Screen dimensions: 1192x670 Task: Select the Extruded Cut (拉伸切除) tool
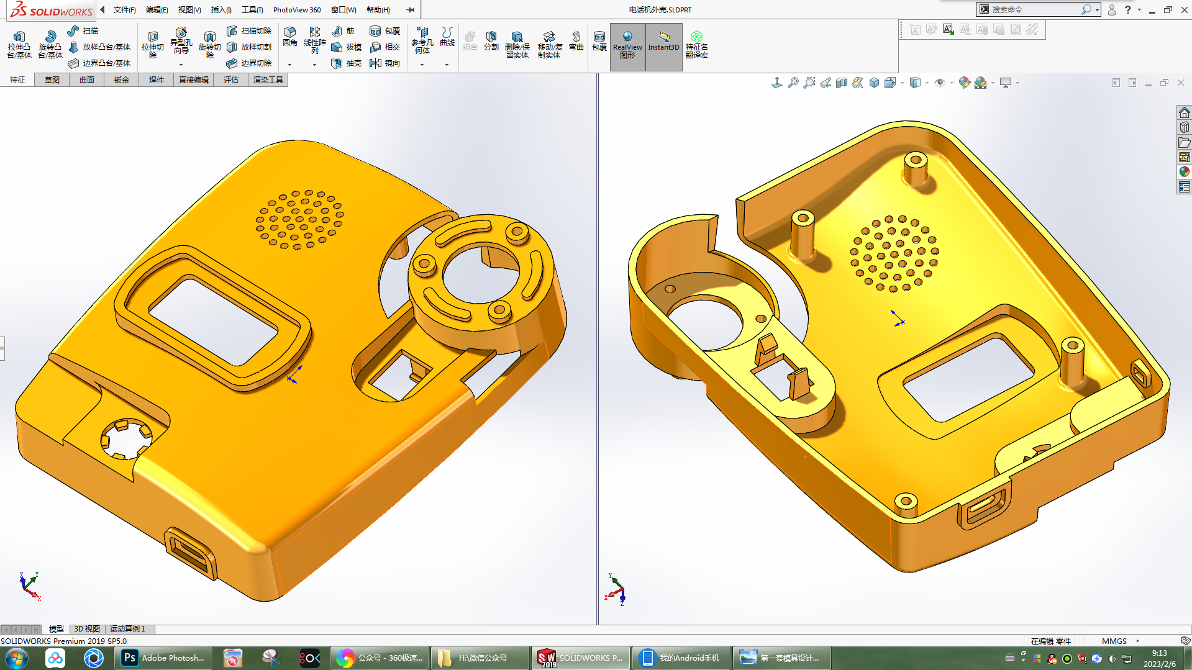152,44
